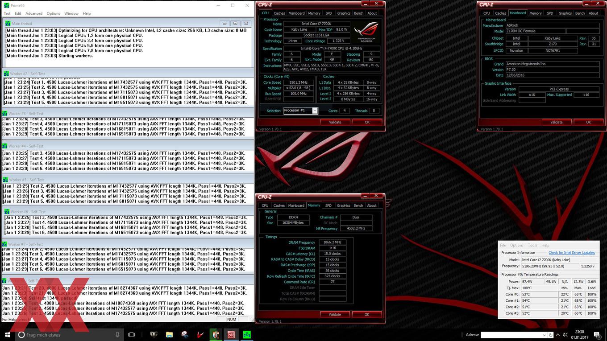The width and height of the screenshot is (607, 341).
Task: Open the Snipping Tool taskbar icon
Action: (185, 335)
